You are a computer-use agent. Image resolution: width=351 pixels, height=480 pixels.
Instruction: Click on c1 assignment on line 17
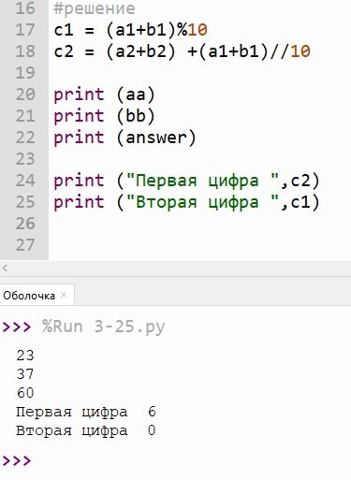130,30
